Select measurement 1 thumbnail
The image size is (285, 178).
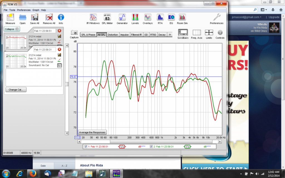[x=16, y=42]
